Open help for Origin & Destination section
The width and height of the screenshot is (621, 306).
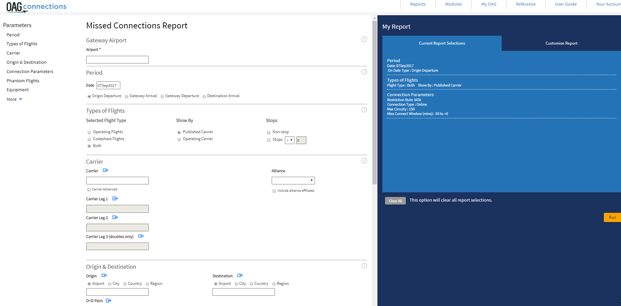364,266
